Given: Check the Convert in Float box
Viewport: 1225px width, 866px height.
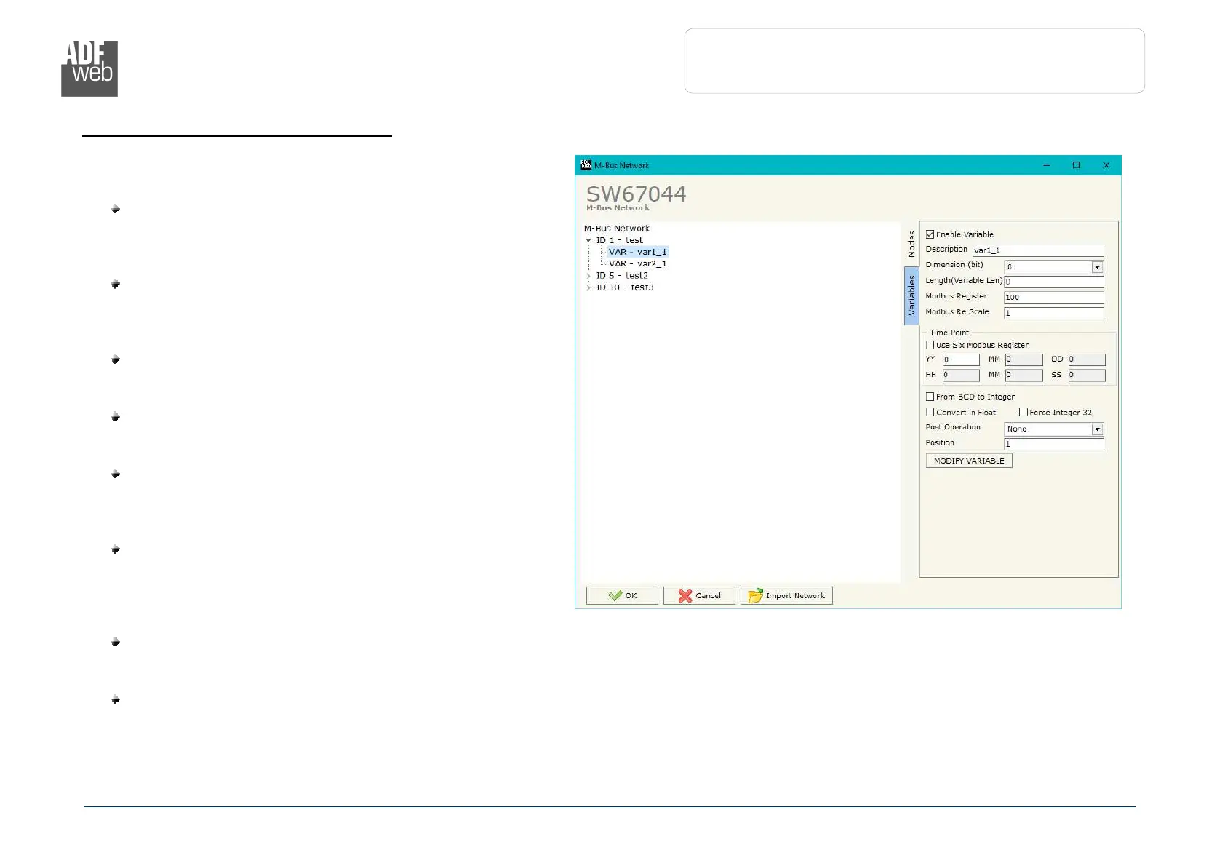Looking at the screenshot, I should coord(930,412).
